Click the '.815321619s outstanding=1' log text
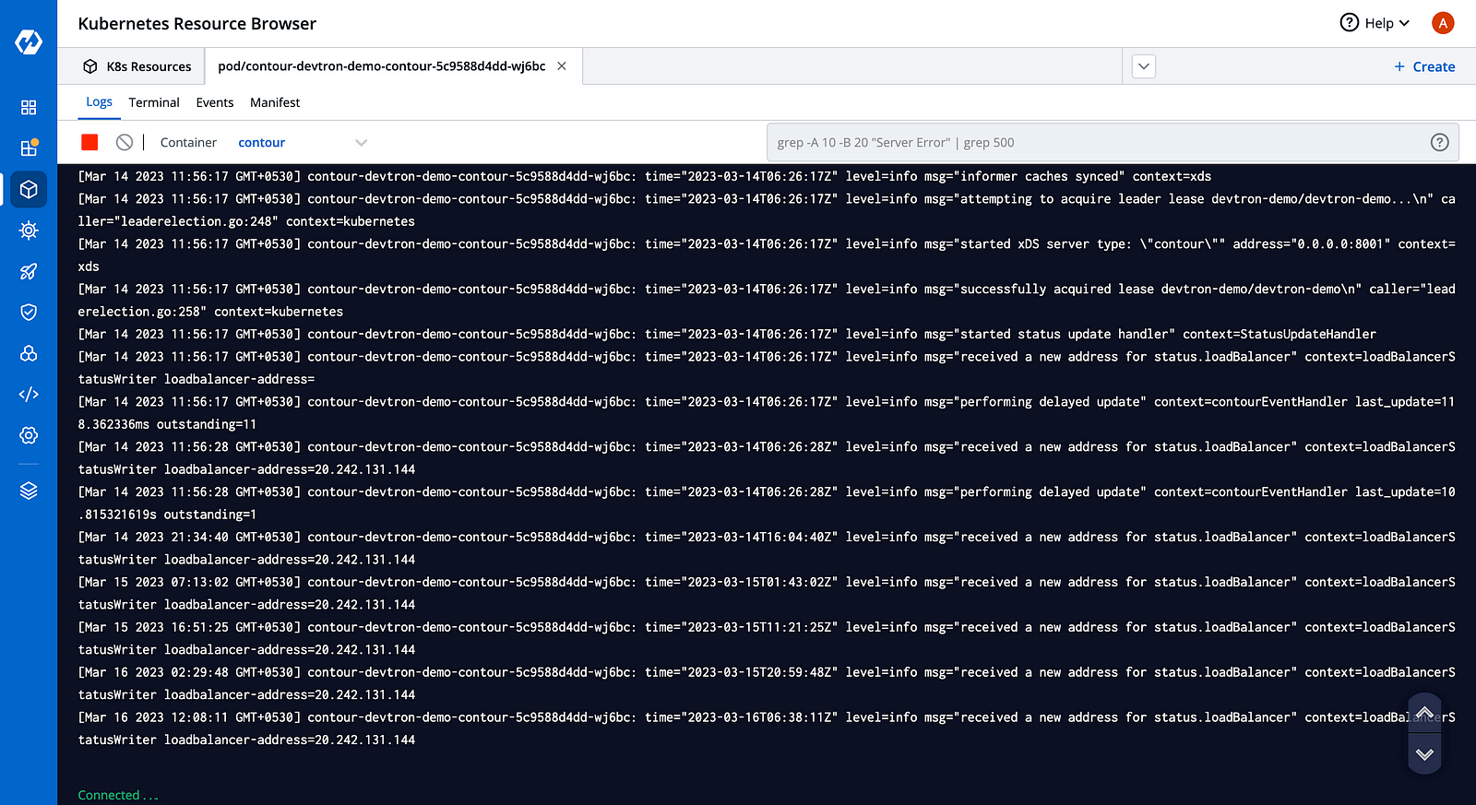 pos(167,515)
